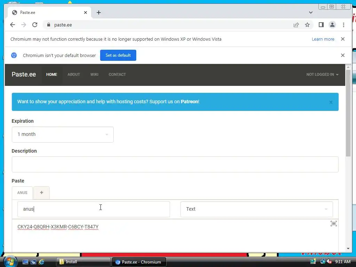
Task: Follow the Learn more link
Action: pos(323,39)
